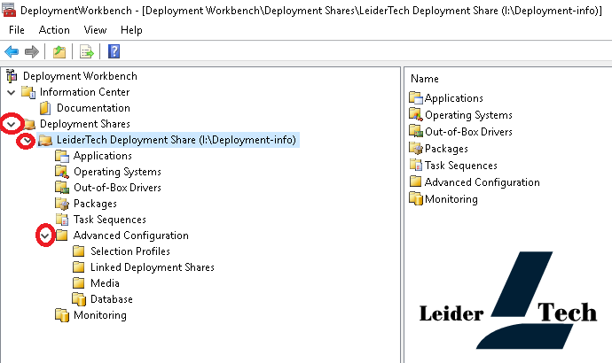Viewport: 612px width, 363px height.
Task: Select LeiderTech Deployment Share (I:\Deployment-info) label
Action: 177,140
